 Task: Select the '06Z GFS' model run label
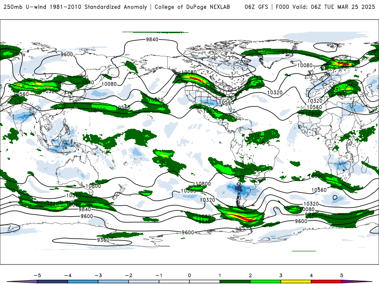(256, 7)
